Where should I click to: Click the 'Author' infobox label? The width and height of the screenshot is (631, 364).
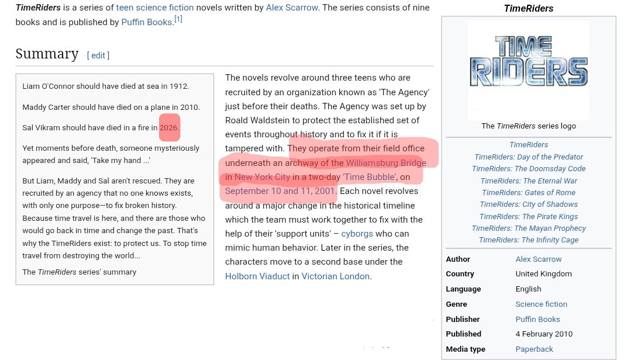457,259
